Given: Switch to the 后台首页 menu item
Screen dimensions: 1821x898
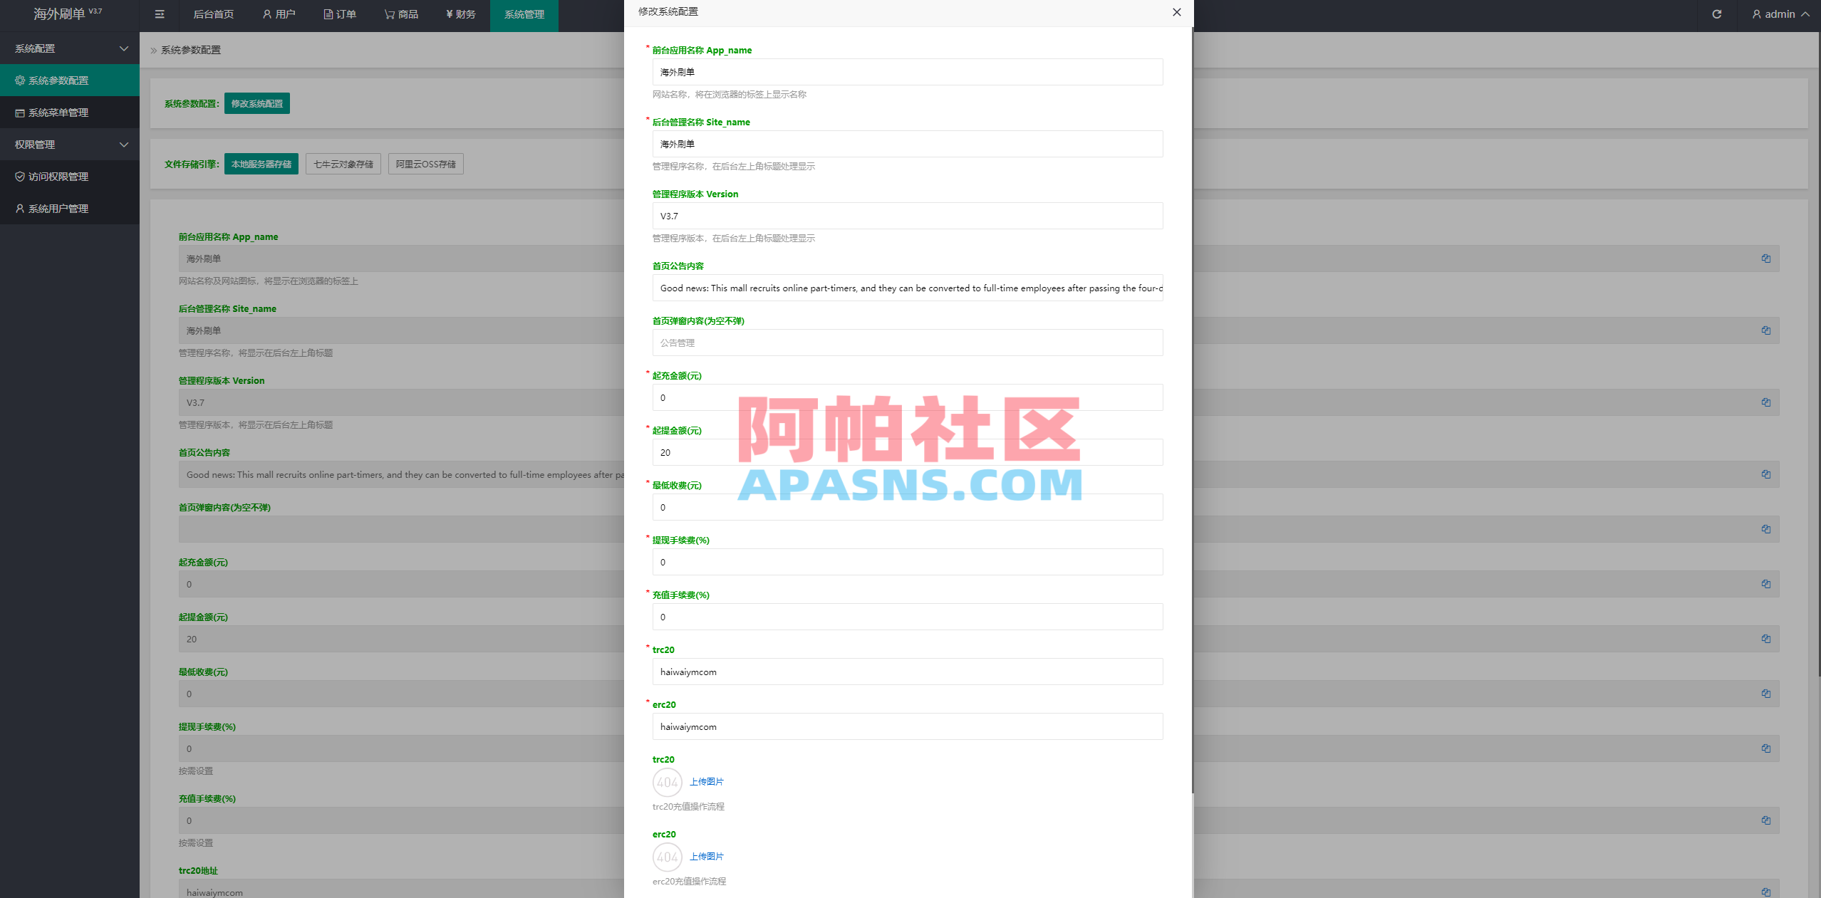Looking at the screenshot, I should coord(212,14).
